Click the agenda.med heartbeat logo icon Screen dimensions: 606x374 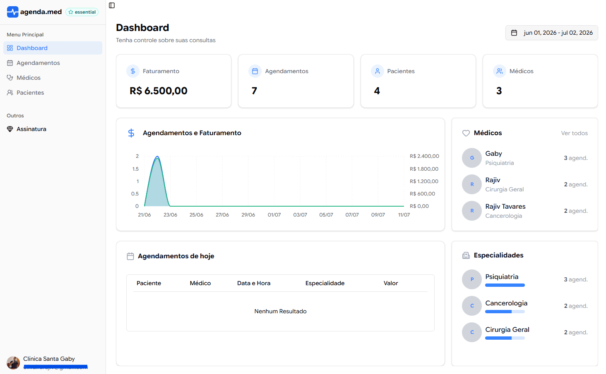13,12
